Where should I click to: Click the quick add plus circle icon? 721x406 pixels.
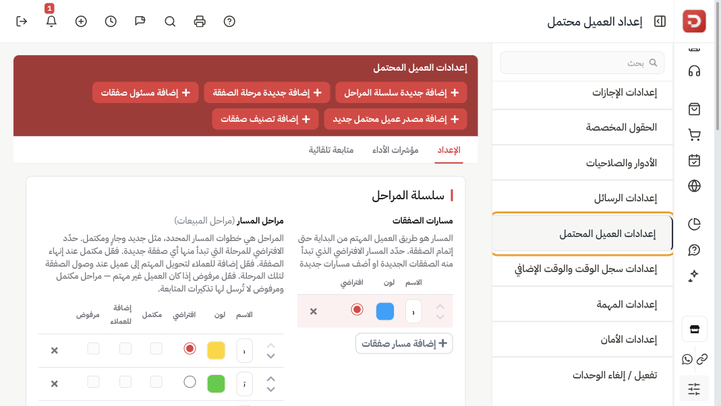(x=81, y=22)
